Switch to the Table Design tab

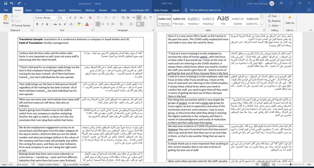click(161, 10)
